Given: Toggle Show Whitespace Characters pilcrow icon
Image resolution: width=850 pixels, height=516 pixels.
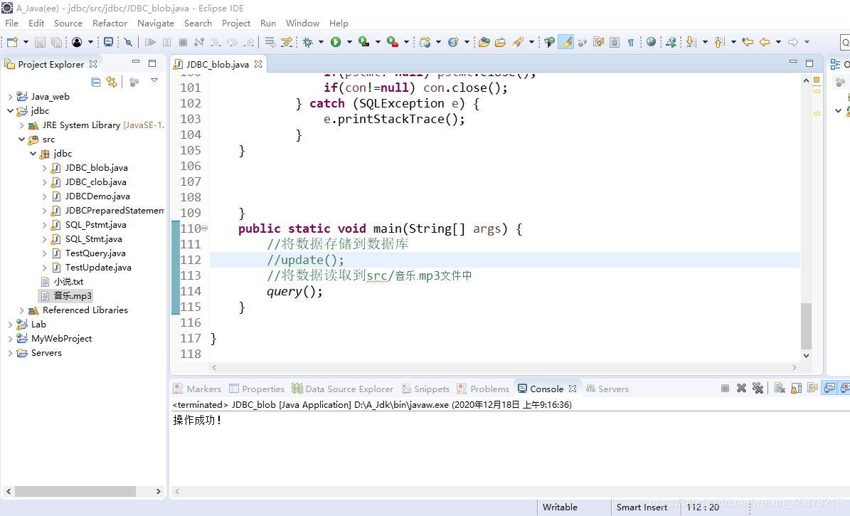Looking at the screenshot, I should (x=631, y=42).
